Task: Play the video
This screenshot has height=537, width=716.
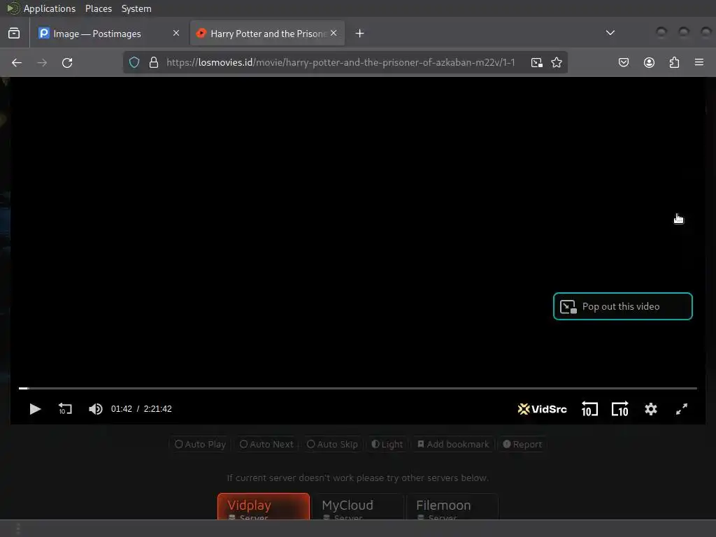Action: tap(35, 408)
